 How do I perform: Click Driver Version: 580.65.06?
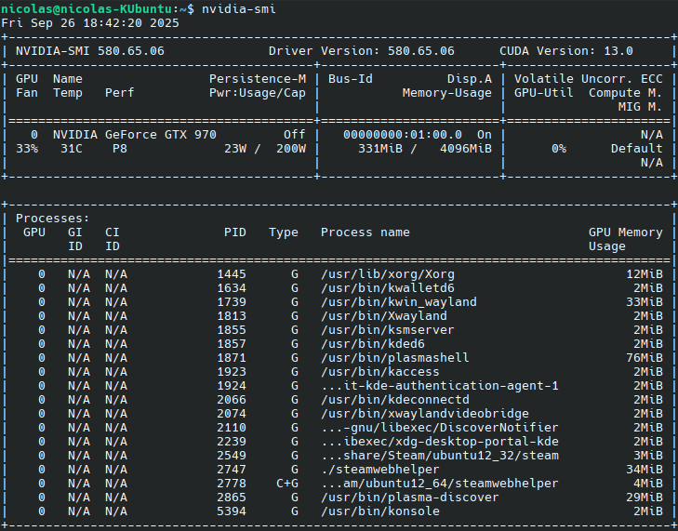[362, 51]
